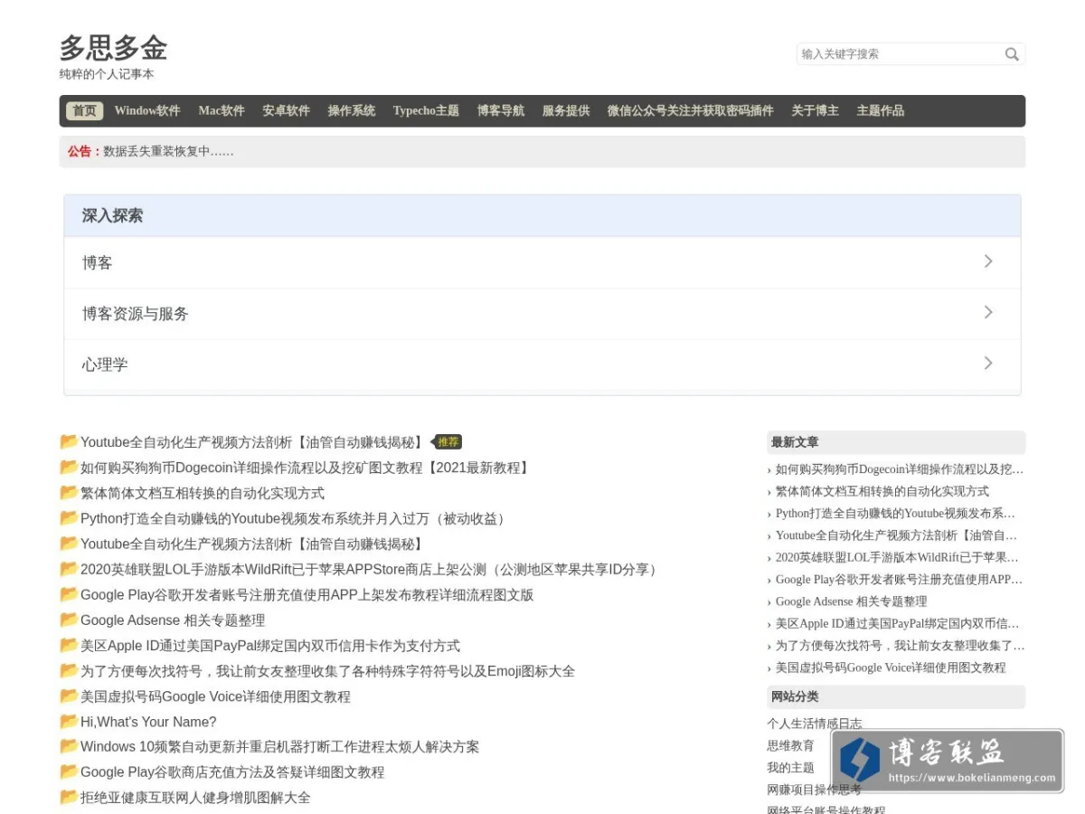The width and height of the screenshot is (1085, 814).
Task: Open 个人生活情感日志 category
Action: (815, 724)
